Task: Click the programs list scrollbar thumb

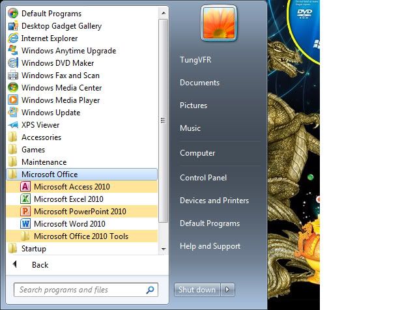Action: (164, 120)
